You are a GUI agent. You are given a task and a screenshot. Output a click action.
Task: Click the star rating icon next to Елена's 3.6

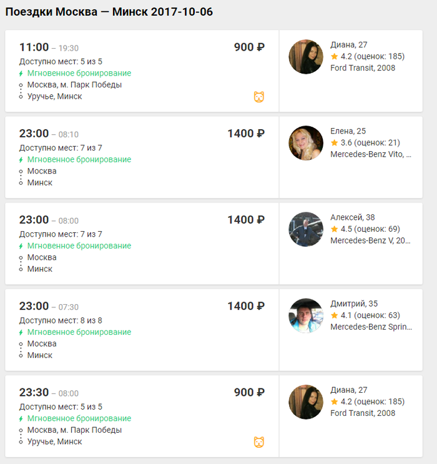tap(334, 143)
